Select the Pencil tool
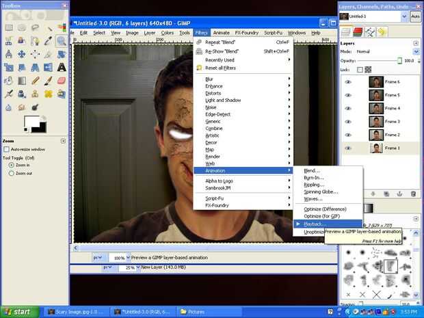 35,81
